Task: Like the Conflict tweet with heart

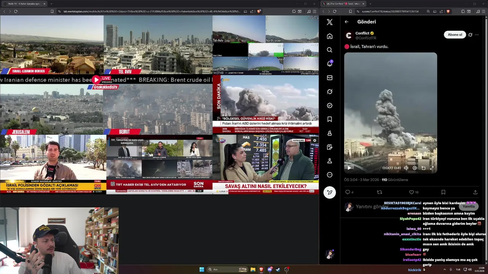Action: [x=411, y=192]
